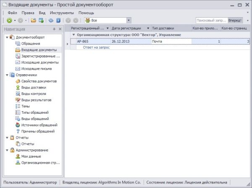Click the search query input field
Screen dimensions: 252x188
click(x=211, y=20)
